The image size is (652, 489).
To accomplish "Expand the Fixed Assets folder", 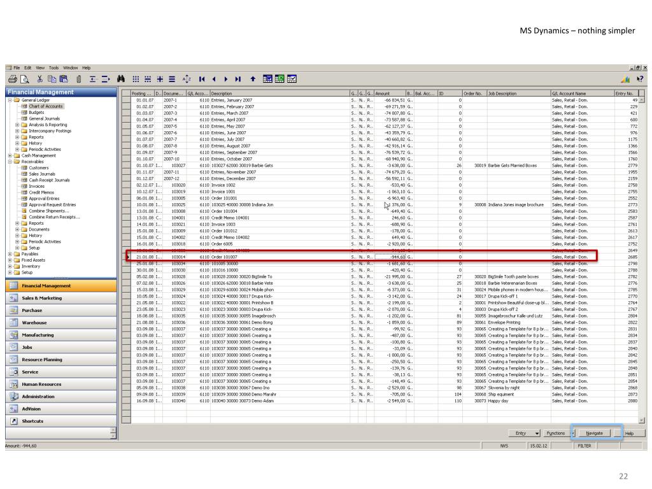I will click(10, 260).
